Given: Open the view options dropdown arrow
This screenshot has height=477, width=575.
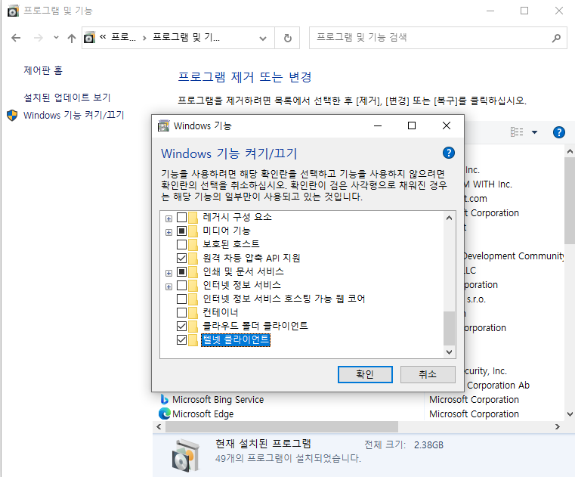Looking at the screenshot, I should point(534,132).
